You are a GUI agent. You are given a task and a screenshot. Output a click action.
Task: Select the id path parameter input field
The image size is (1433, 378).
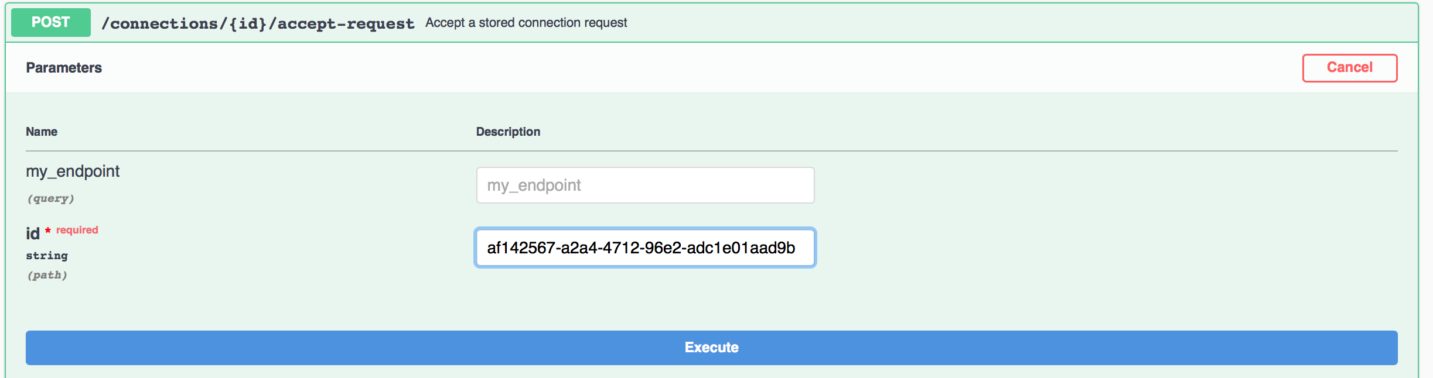pos(644,247)
